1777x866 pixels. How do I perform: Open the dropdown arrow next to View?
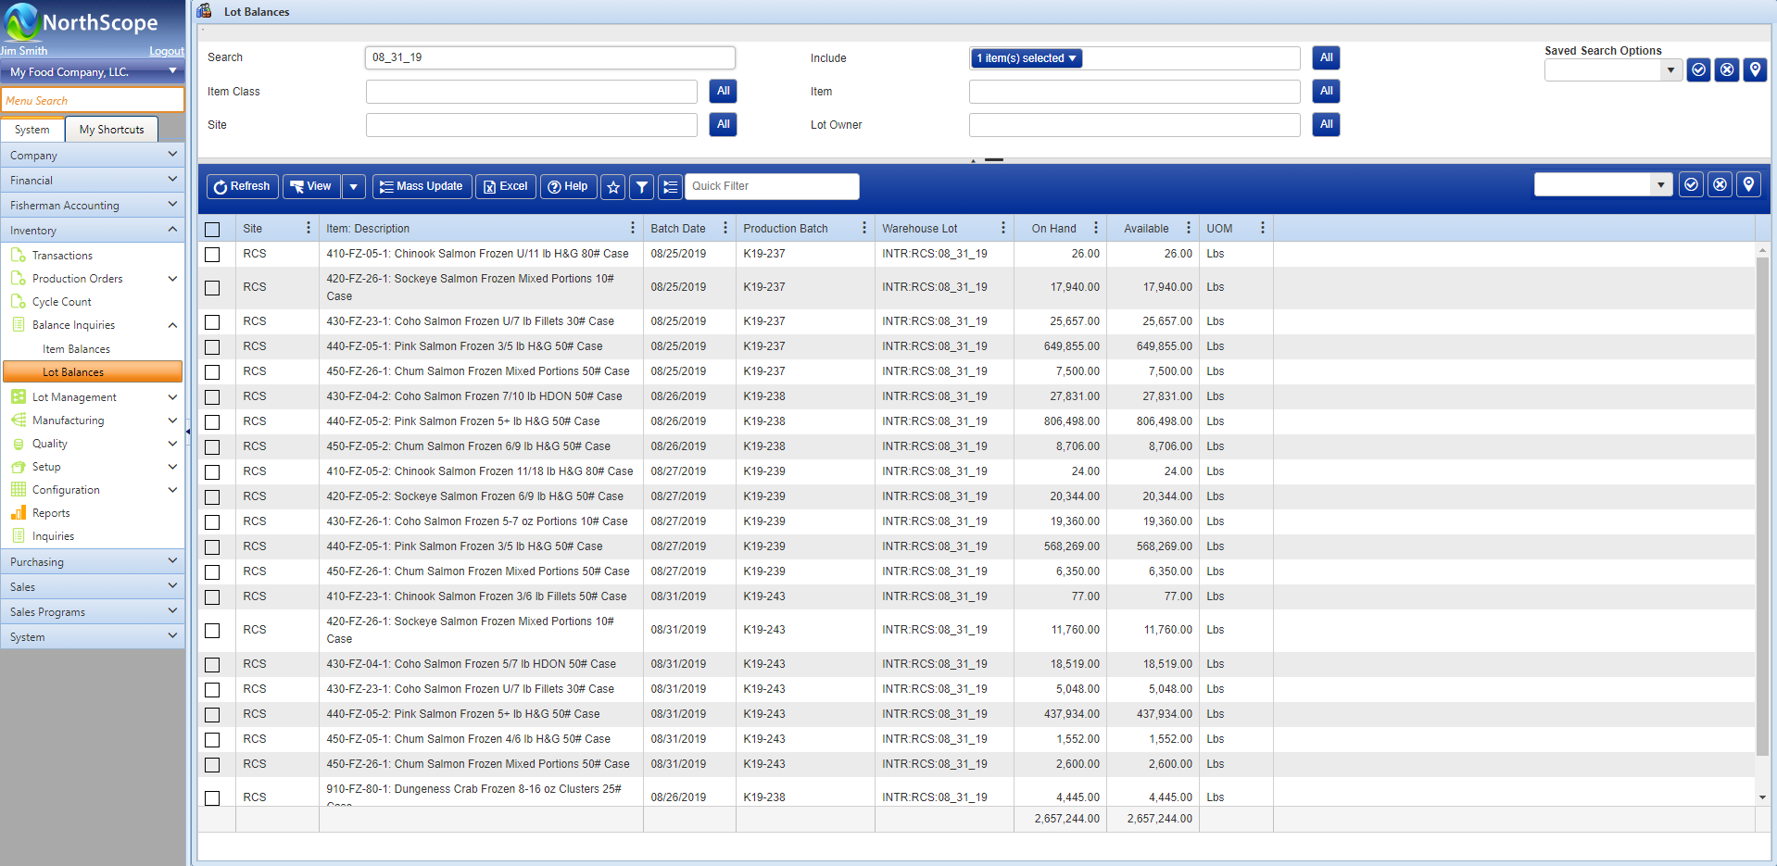click(x=353, y=187)
